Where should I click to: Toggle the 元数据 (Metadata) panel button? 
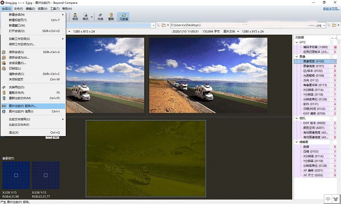point(124,17)
